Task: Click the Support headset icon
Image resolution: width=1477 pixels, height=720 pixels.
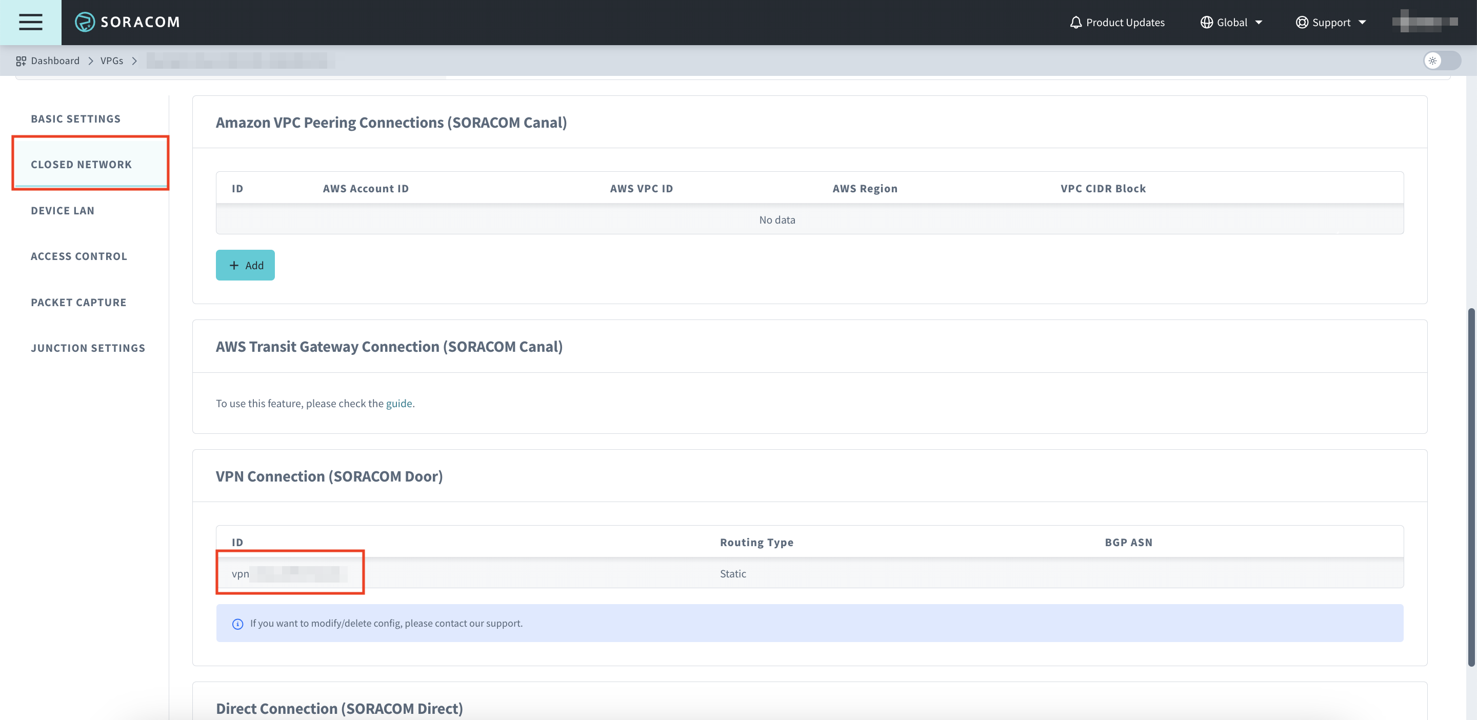Action: tap(1302, 22)
